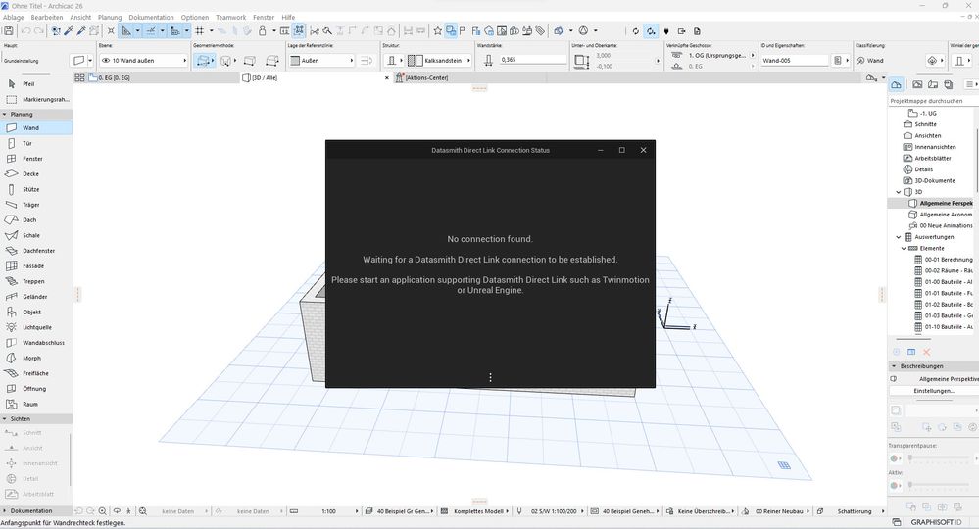Toggle the suspend groups toolbar button
This screenshot has width=979, height=529.
(299, 30)
